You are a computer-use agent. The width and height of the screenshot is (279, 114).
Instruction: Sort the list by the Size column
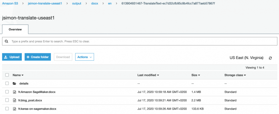point(196,75)
